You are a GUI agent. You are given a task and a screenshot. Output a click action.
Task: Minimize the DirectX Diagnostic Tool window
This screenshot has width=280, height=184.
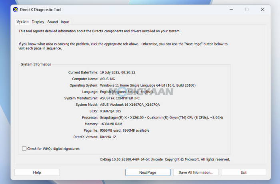231,10
